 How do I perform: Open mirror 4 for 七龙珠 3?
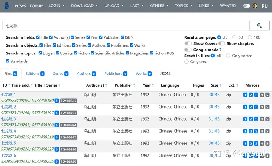tap(262, 119)
